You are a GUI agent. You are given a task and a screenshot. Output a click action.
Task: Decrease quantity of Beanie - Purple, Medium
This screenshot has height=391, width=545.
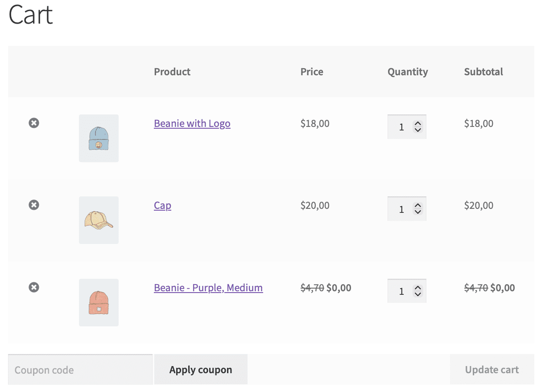coord(418,294)
